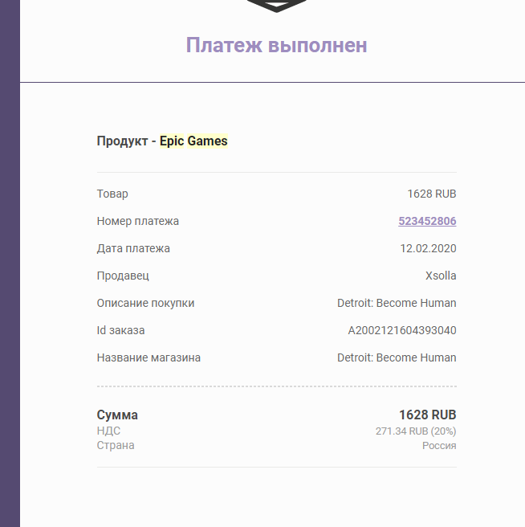Select the tax value '271.34 RUB (20%)'
This screenshot has width=525, height=527.
click(x=416, y=431)
